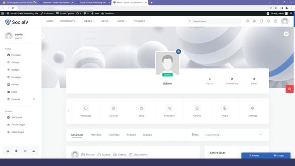Open friend requests icon in header
This screenshot has width=295, height=166.
pyautogui.click(x=254, y=21)
